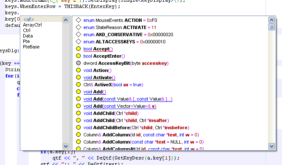Choose void Activate() completion entry
This screenshot has height=165, width=282.
pyautogui.click(x=99, y=77)
